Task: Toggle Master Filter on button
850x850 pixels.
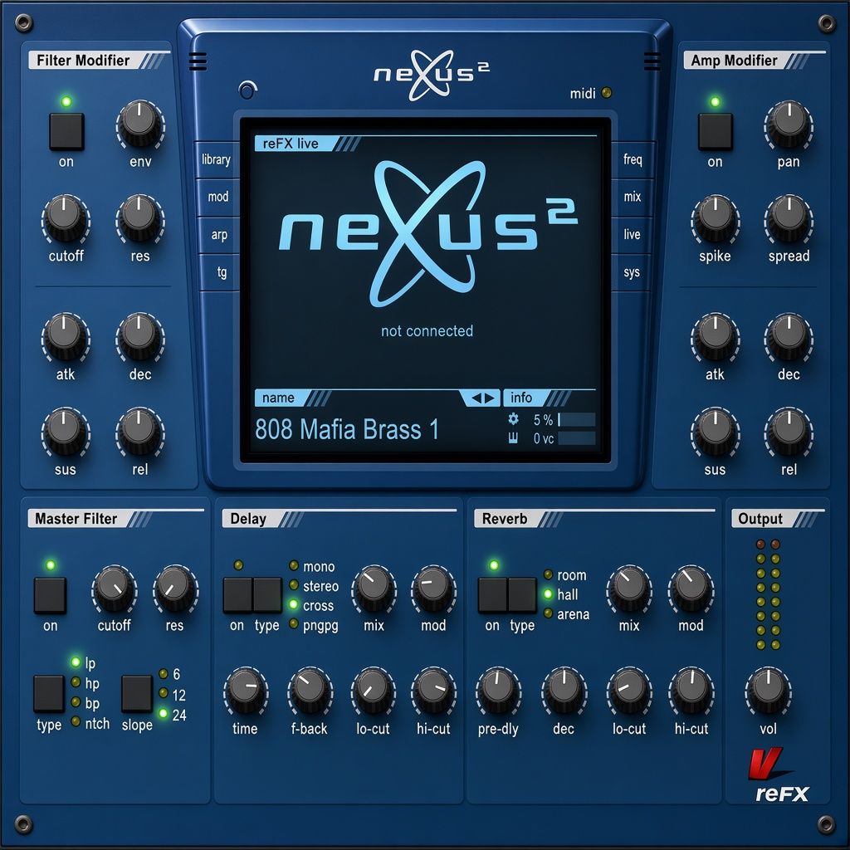Action: [x=50, y=595]
